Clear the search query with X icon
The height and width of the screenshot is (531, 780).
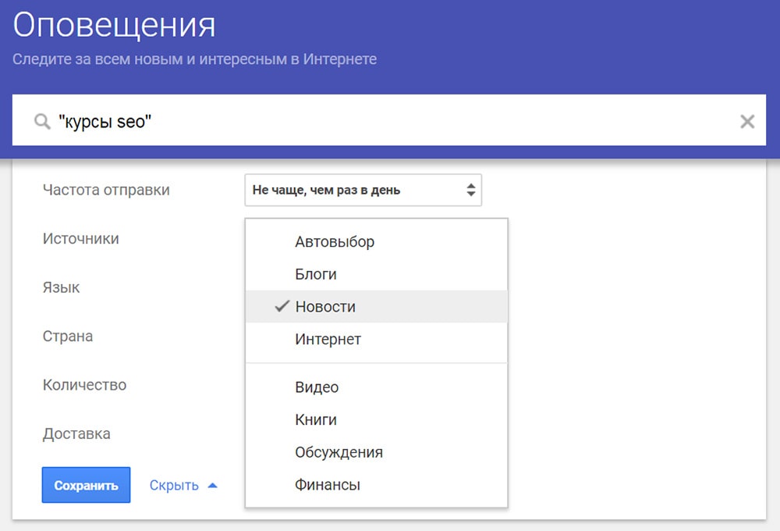point(746,121)
